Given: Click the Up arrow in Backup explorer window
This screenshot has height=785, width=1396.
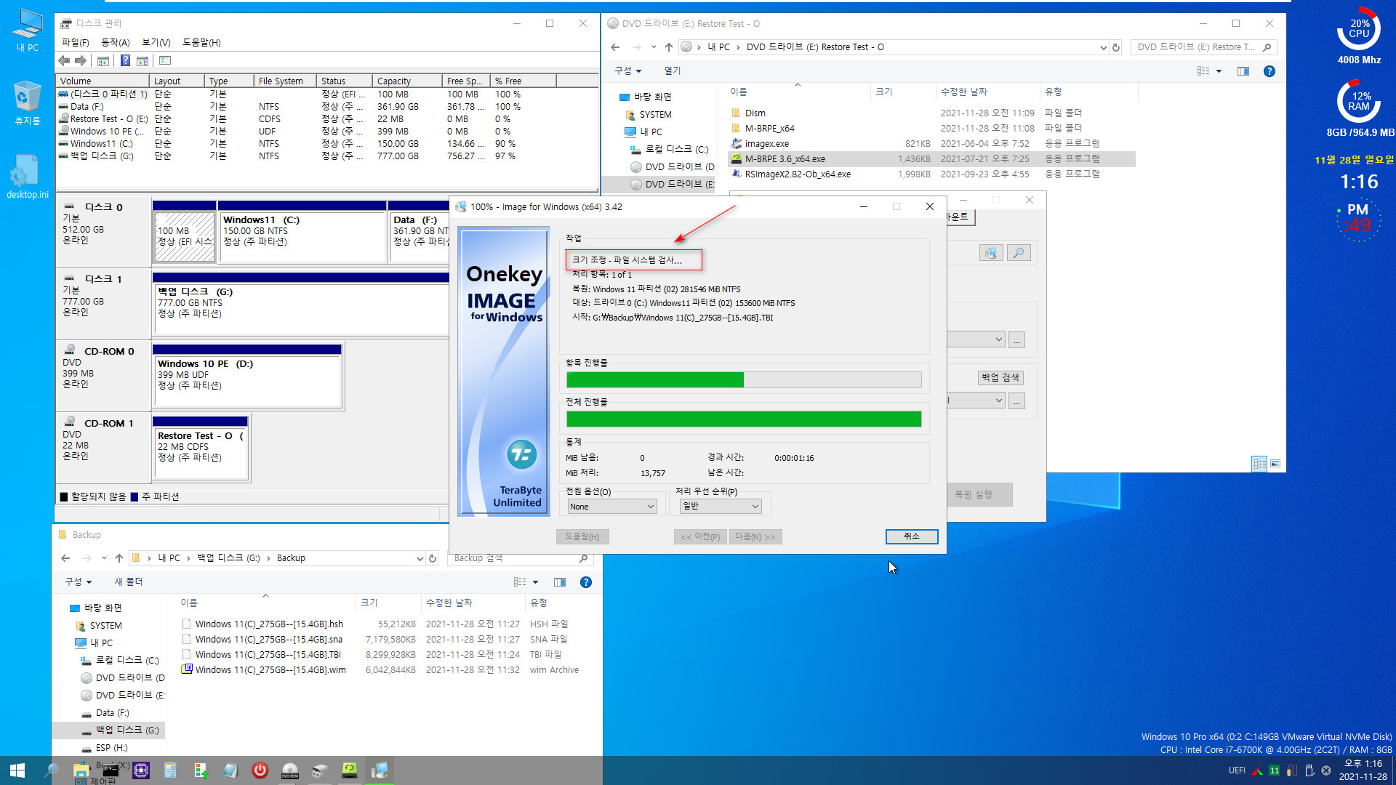Looking at the screenshot, I should point(119,558).
